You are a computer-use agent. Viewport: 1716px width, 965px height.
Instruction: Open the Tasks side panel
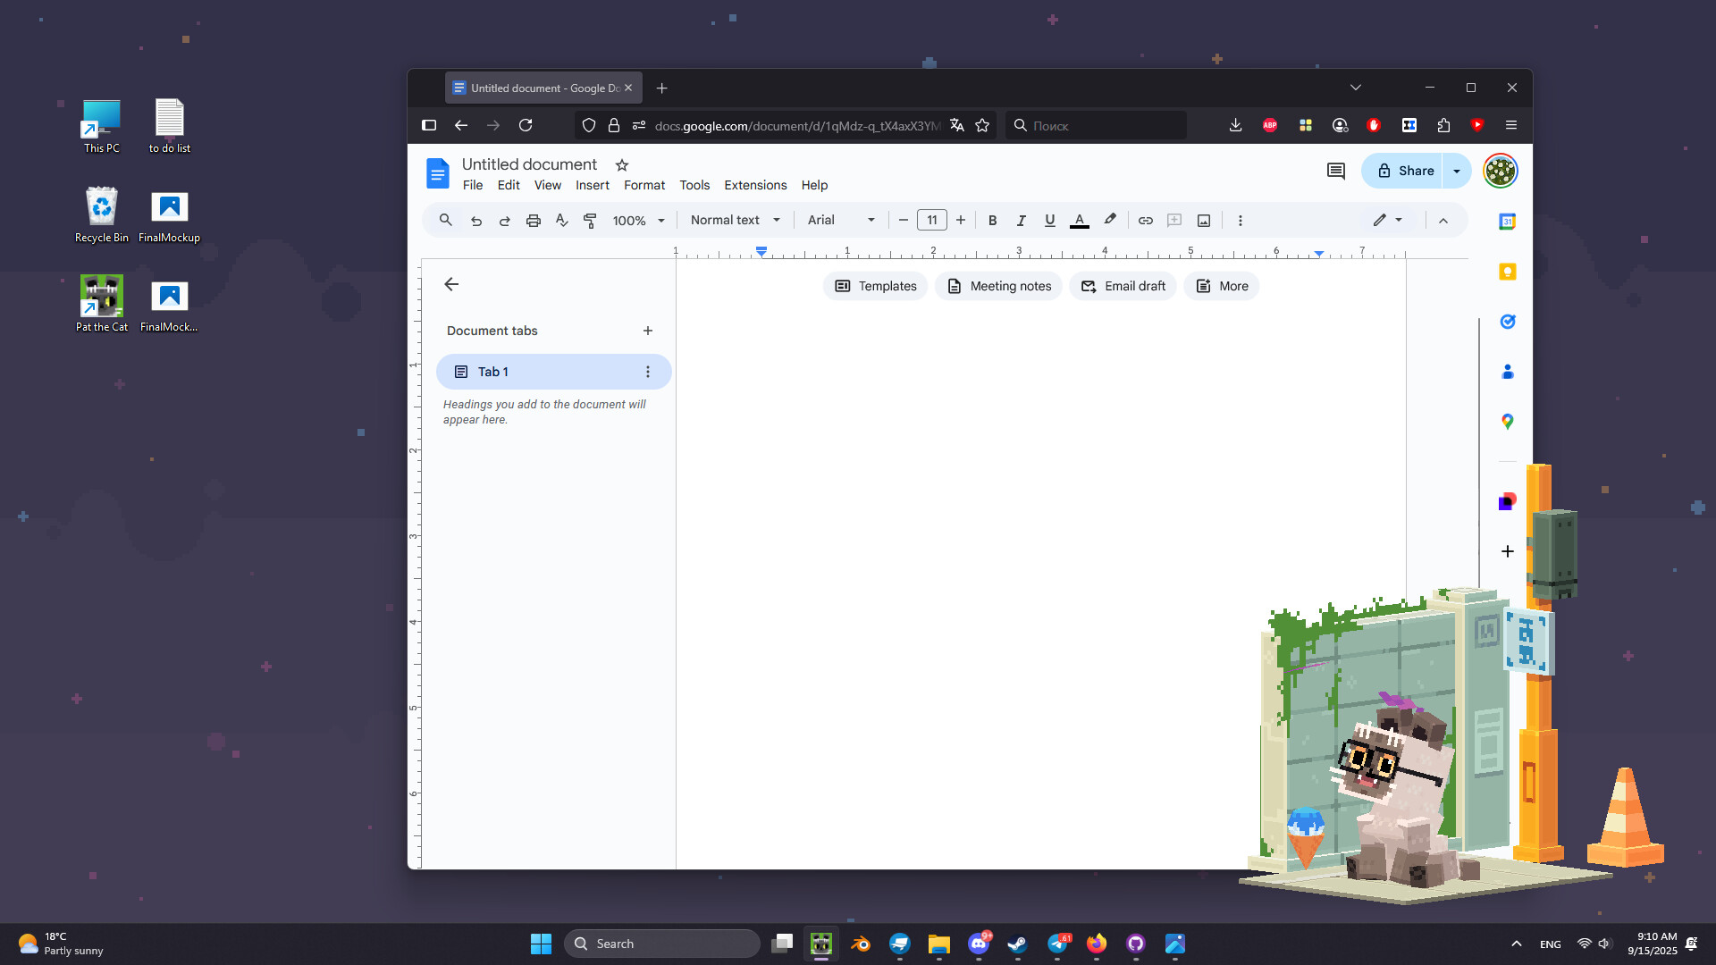tap(1507, 321)
